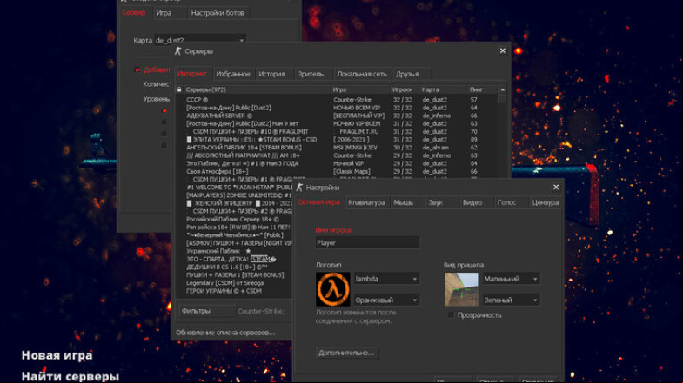Close the Серверы window
The height and width of the screenshot is (383, 683).
point(503,51)
